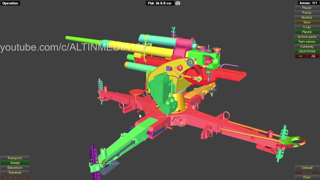Take a screenshot with the camera icon
This screenshot has width=320, height=180.
coord(177,3)
